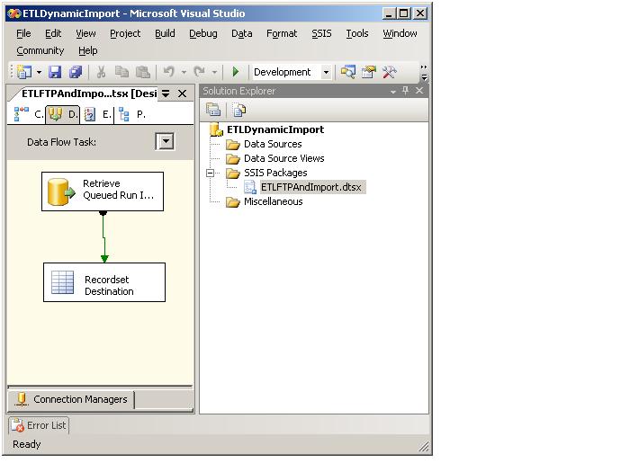Select the Retrieve Queued Run source component
Screen dimensions: 630x472
pyautogui.click(x=103, y=191)
